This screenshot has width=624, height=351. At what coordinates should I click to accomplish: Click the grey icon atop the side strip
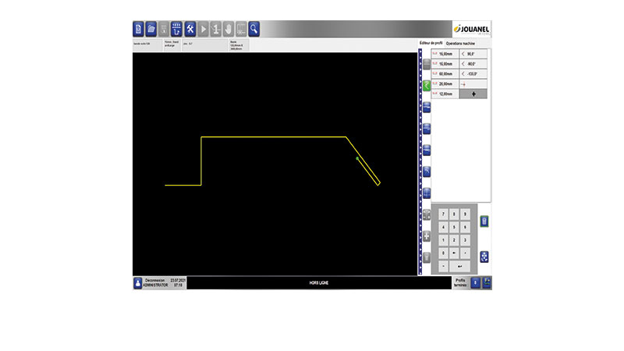coord(426,64)
